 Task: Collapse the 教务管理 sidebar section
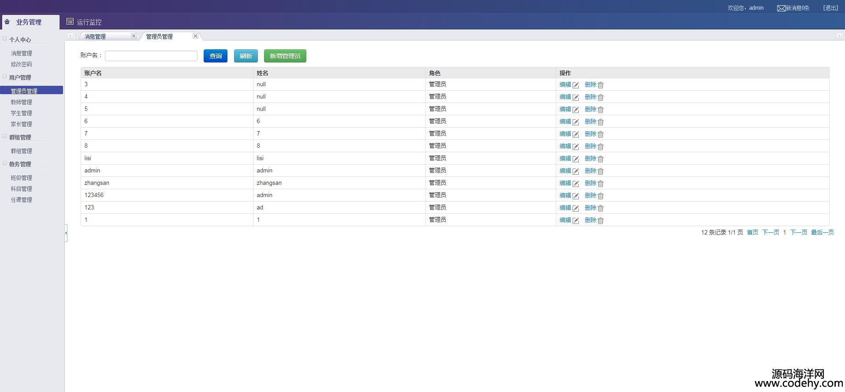click(x=5, y=164)
